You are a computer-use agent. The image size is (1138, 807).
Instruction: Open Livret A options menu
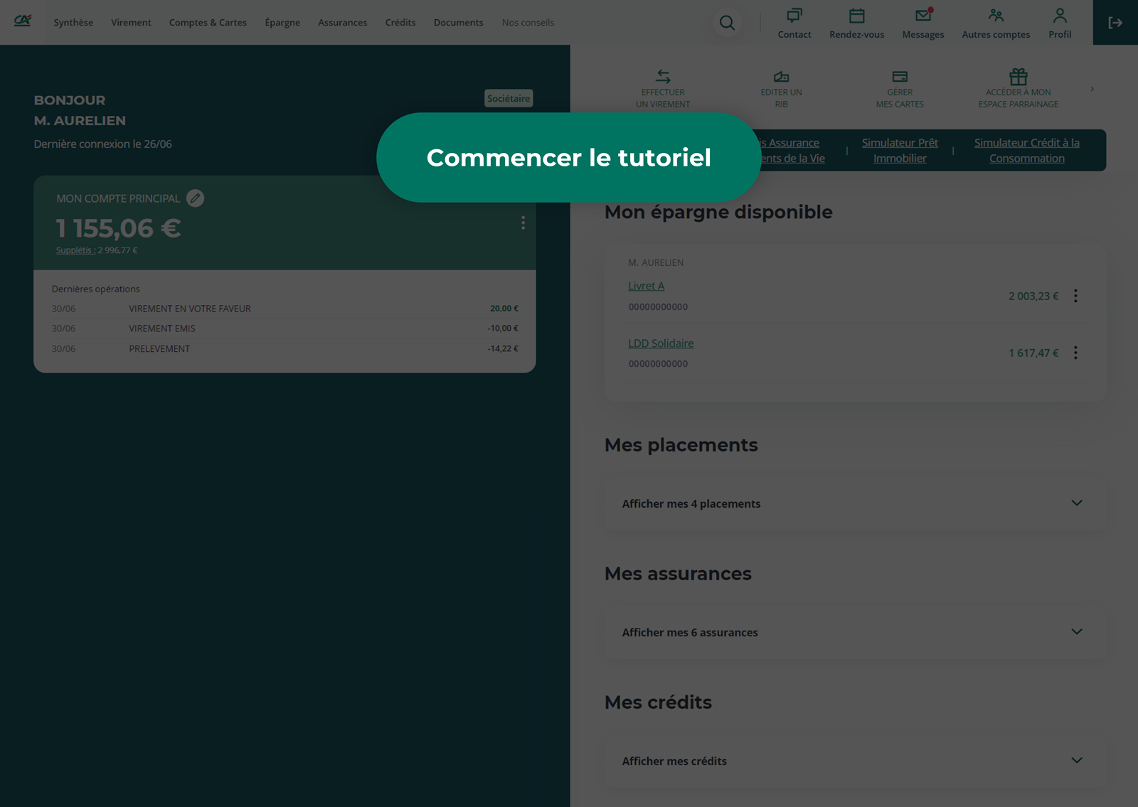(x=1075, y=296)
